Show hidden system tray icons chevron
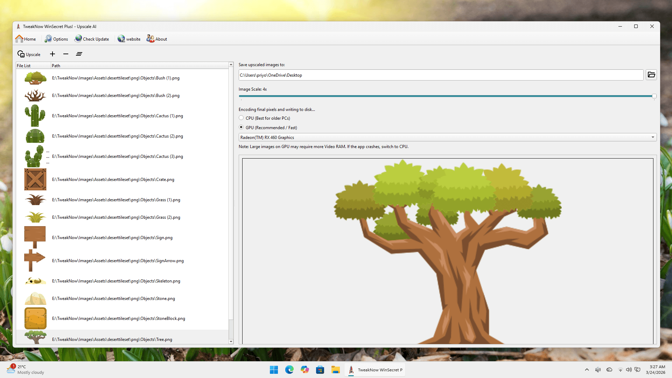This screenshot has width=672, height=378. pyautogui.click(x=587, y=370)
